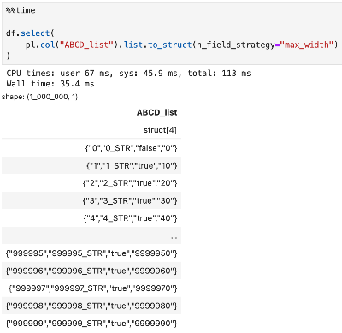Click the %%time magic line in the cell
This screenshot has height=333, width=342.
[21, 10]
